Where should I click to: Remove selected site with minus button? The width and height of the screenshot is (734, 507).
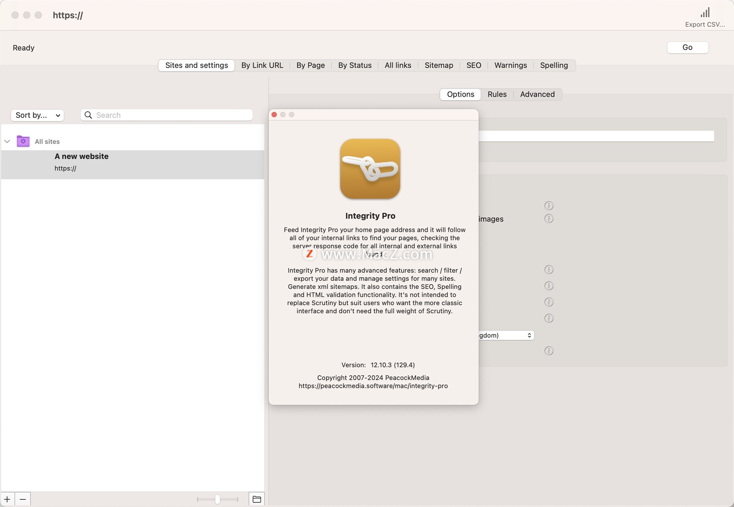click(23, 499)
